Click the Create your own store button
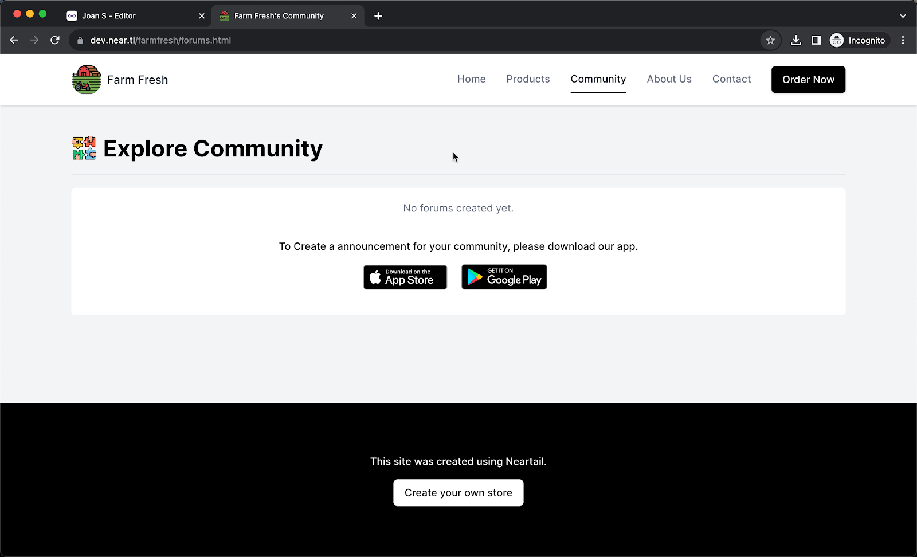The image size is (917, 557). [x=458, y=492]
